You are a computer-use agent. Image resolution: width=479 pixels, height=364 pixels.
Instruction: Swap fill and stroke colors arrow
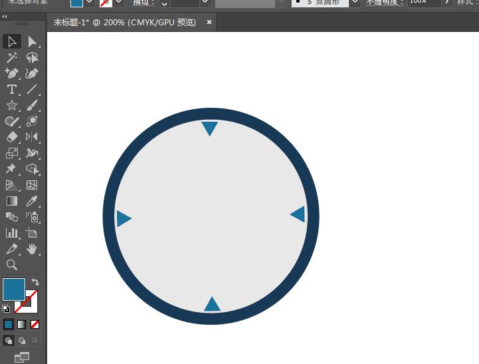coord(35,281)
